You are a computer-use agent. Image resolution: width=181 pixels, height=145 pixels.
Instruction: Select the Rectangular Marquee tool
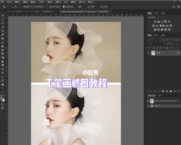(x=3, y=19)
